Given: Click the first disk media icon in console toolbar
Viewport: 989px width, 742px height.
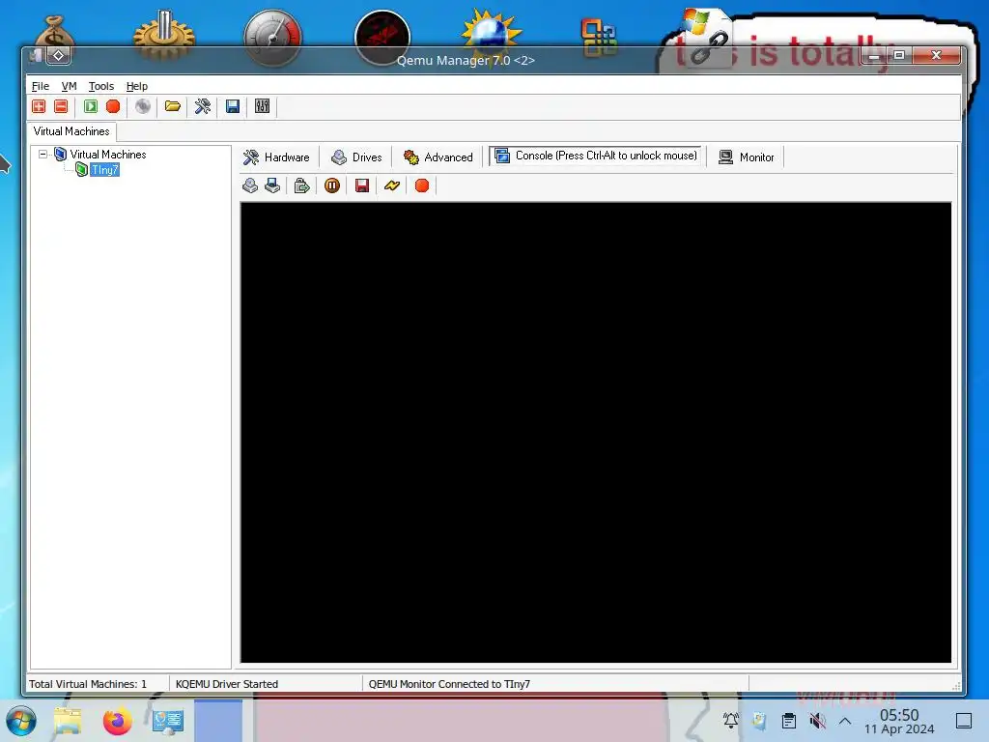Looking at the screenshot, I should (250, 185).
